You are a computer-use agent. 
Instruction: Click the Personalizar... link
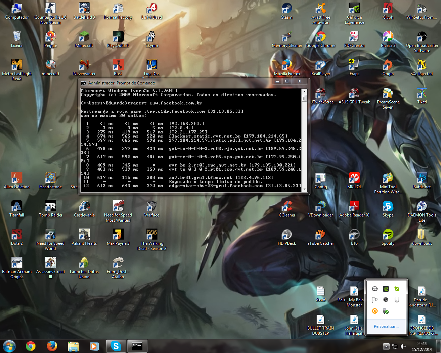[386, 326]
